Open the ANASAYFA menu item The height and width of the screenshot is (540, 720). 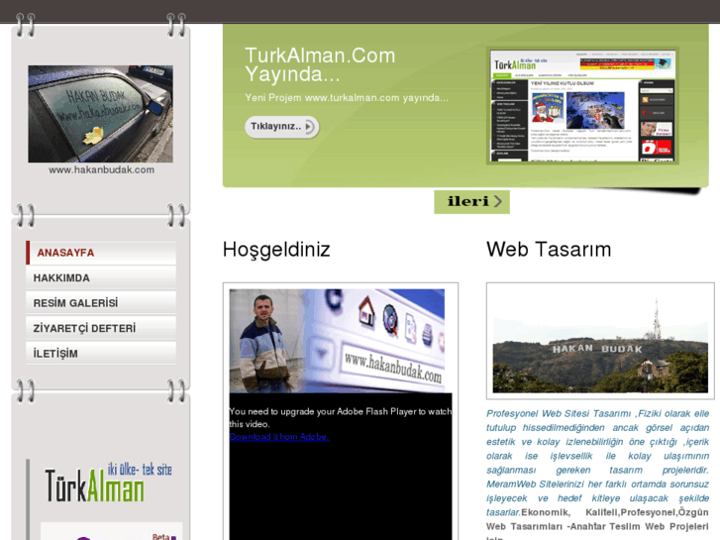[x=101, y=253]
